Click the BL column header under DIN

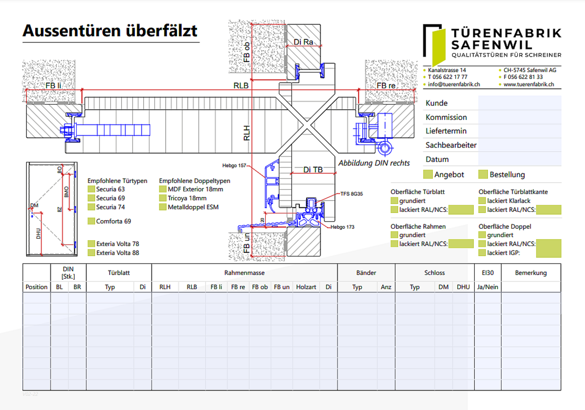click(59, 287)
